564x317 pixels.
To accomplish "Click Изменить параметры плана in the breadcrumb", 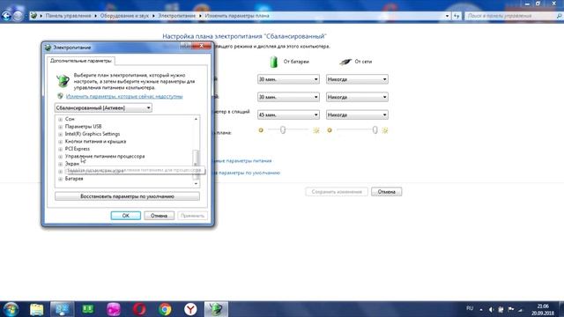I will (x=237, y=16).
